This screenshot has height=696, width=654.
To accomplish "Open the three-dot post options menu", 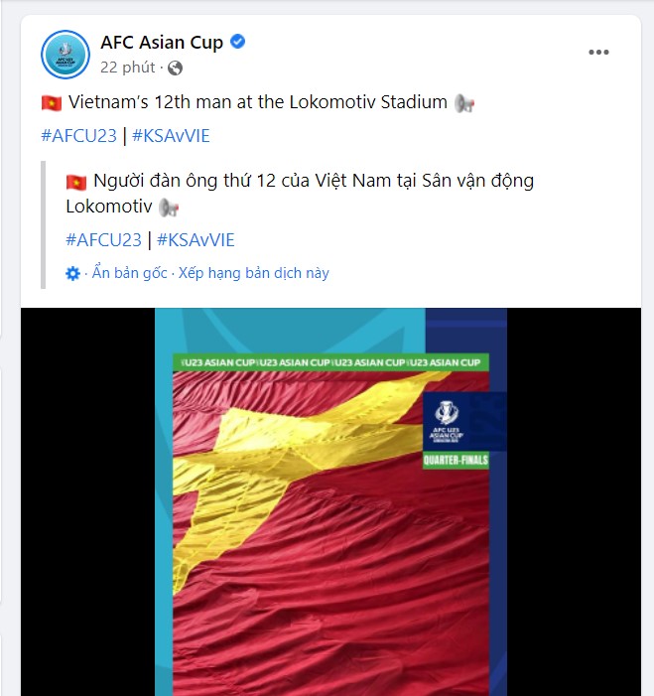I will point(598,53).
